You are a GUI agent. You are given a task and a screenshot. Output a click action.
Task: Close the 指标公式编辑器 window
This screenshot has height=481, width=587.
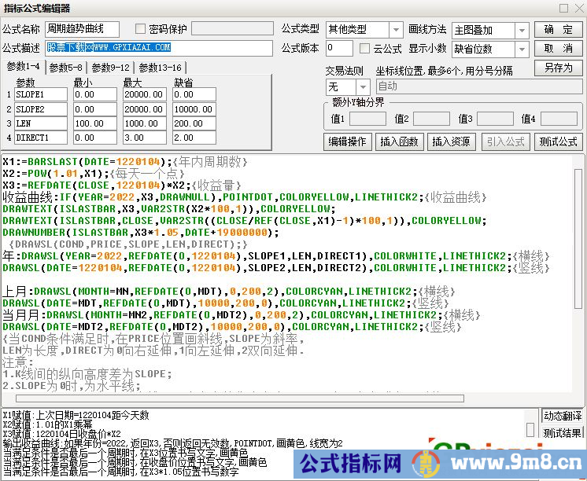click(579, 8)
